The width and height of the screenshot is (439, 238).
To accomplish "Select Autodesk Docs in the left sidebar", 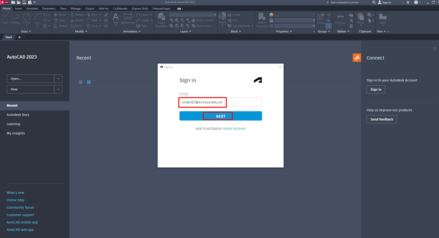I will pos(18,115).
